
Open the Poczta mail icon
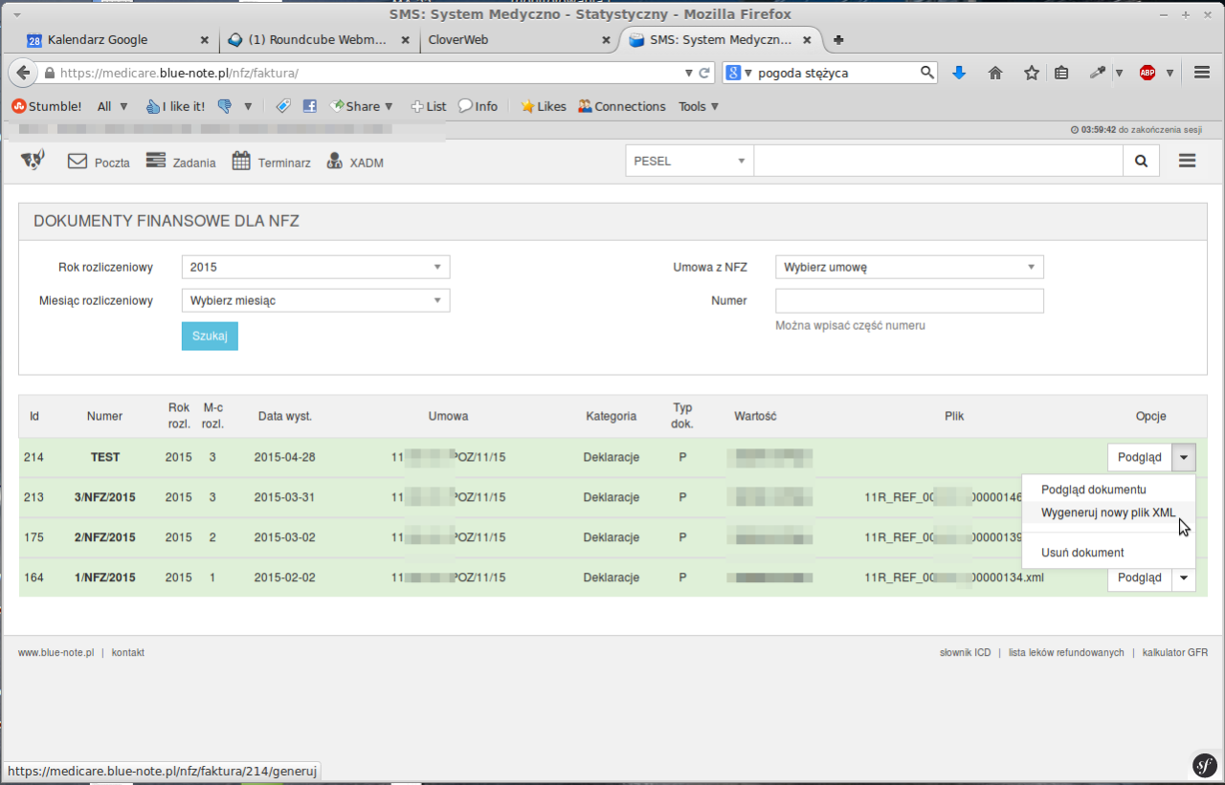(x=78, y=162)
